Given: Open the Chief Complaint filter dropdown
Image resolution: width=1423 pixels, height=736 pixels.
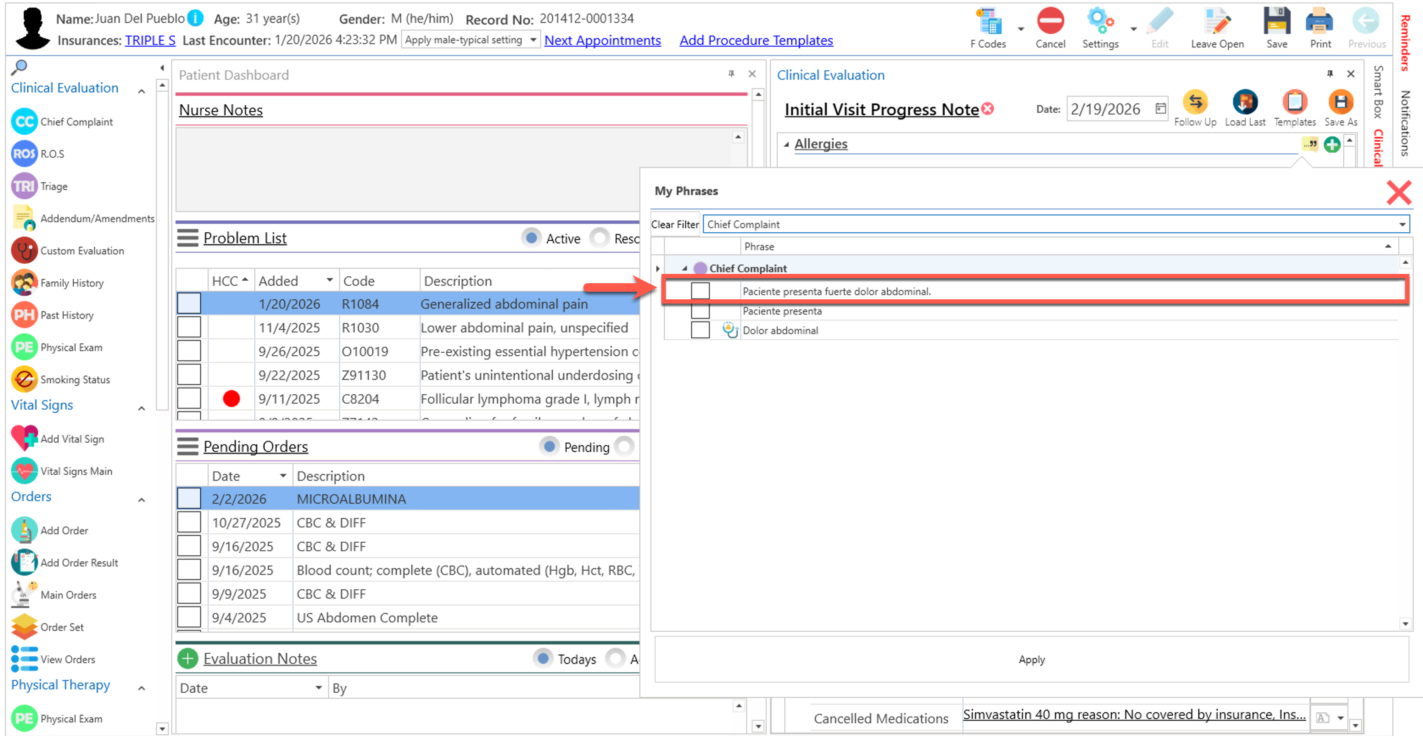Looking at the screenshot, I should click(1402, 224).
